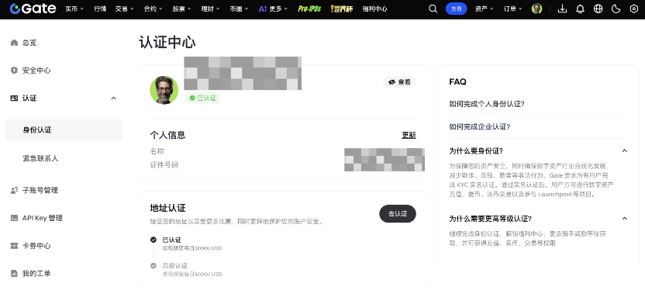The image size is (645, 290).
Task: Open the 买币 dropdown menu
Action: coord(74,9)
